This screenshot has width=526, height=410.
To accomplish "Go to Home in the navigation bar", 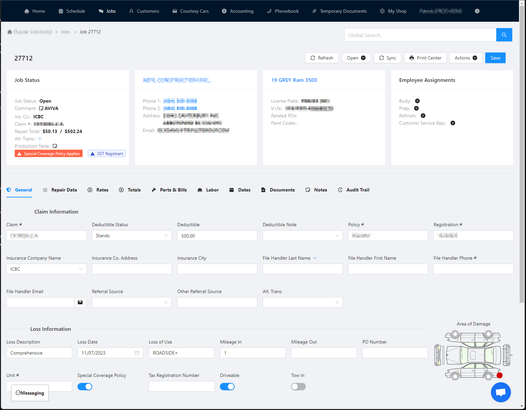I will tap(35, 11).
